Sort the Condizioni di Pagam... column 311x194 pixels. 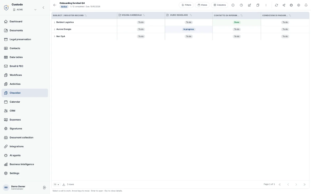tap(290, 16)
